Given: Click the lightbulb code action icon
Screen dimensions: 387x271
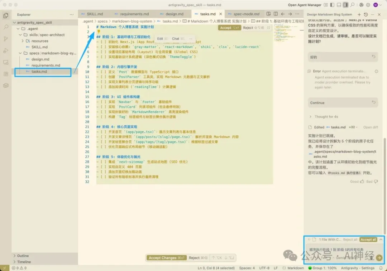Looking at the screenshot, I should [99, 32].
